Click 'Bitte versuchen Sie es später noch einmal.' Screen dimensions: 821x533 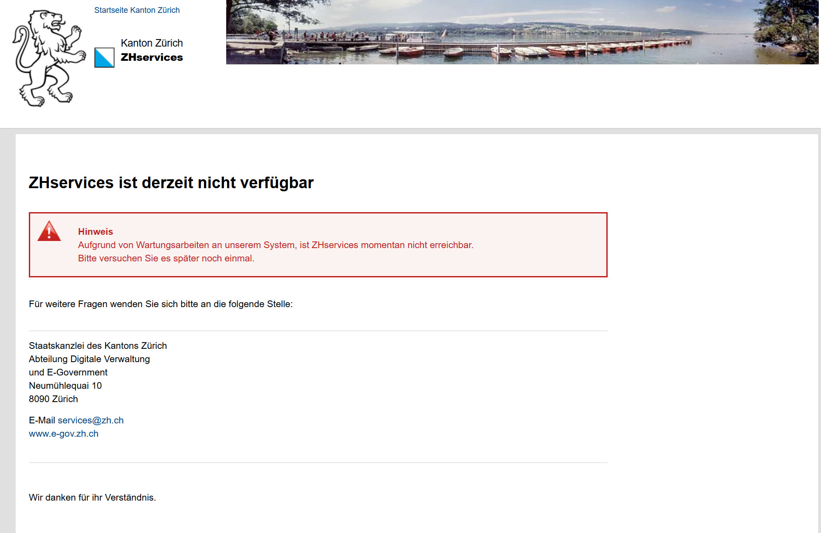tap(166, 258)
